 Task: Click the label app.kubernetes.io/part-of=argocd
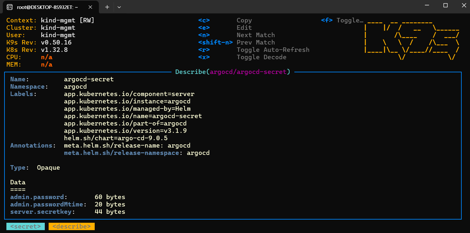pyautogui.click(x=125, y=124)
